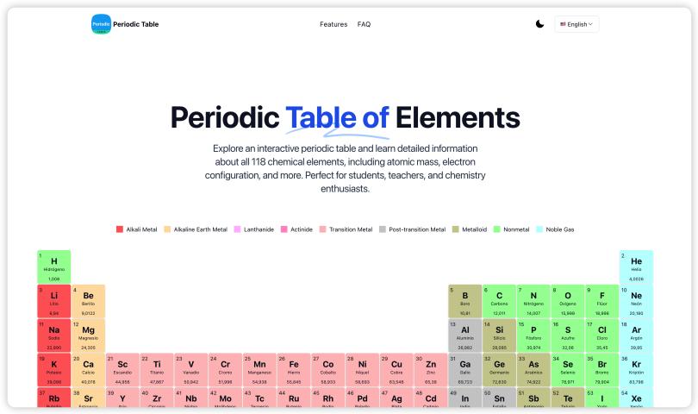The height and width of the screenshot is (414, 698).
Task: Toggle dark mode with moon icon
Action: click(539, 24)
